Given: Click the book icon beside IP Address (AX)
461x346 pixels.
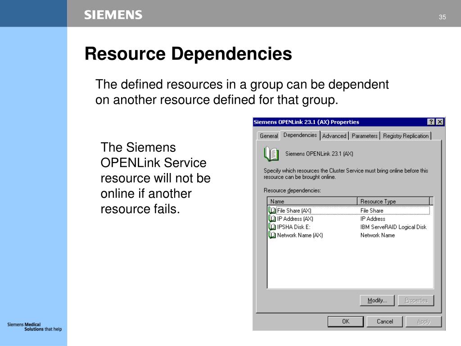Looking at the screenshot, I should (x=272, y=219).
